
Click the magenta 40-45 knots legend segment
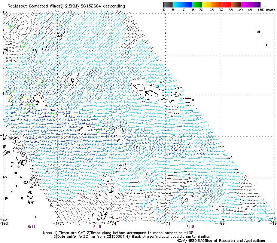pos(246,4)
